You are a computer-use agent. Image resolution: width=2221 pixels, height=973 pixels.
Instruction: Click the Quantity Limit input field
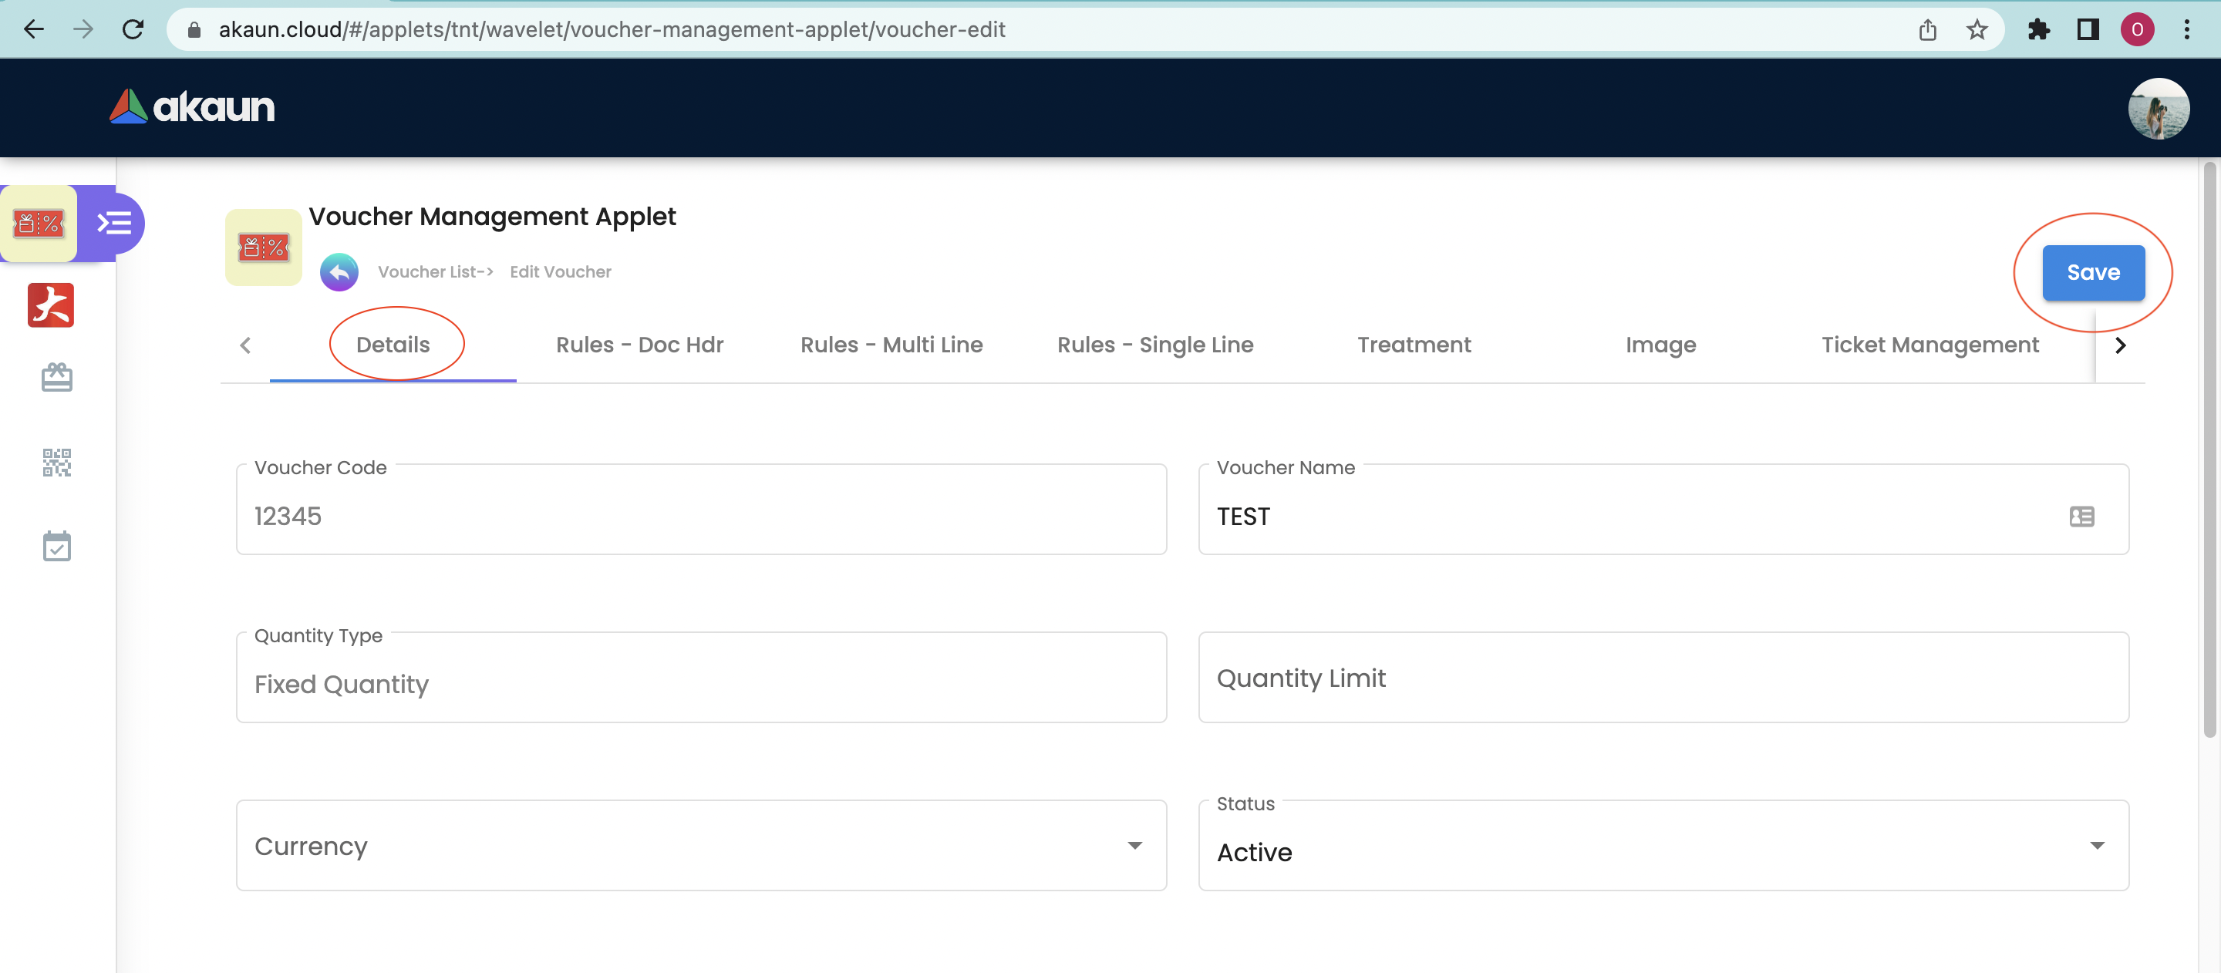tap(1663, 678)
